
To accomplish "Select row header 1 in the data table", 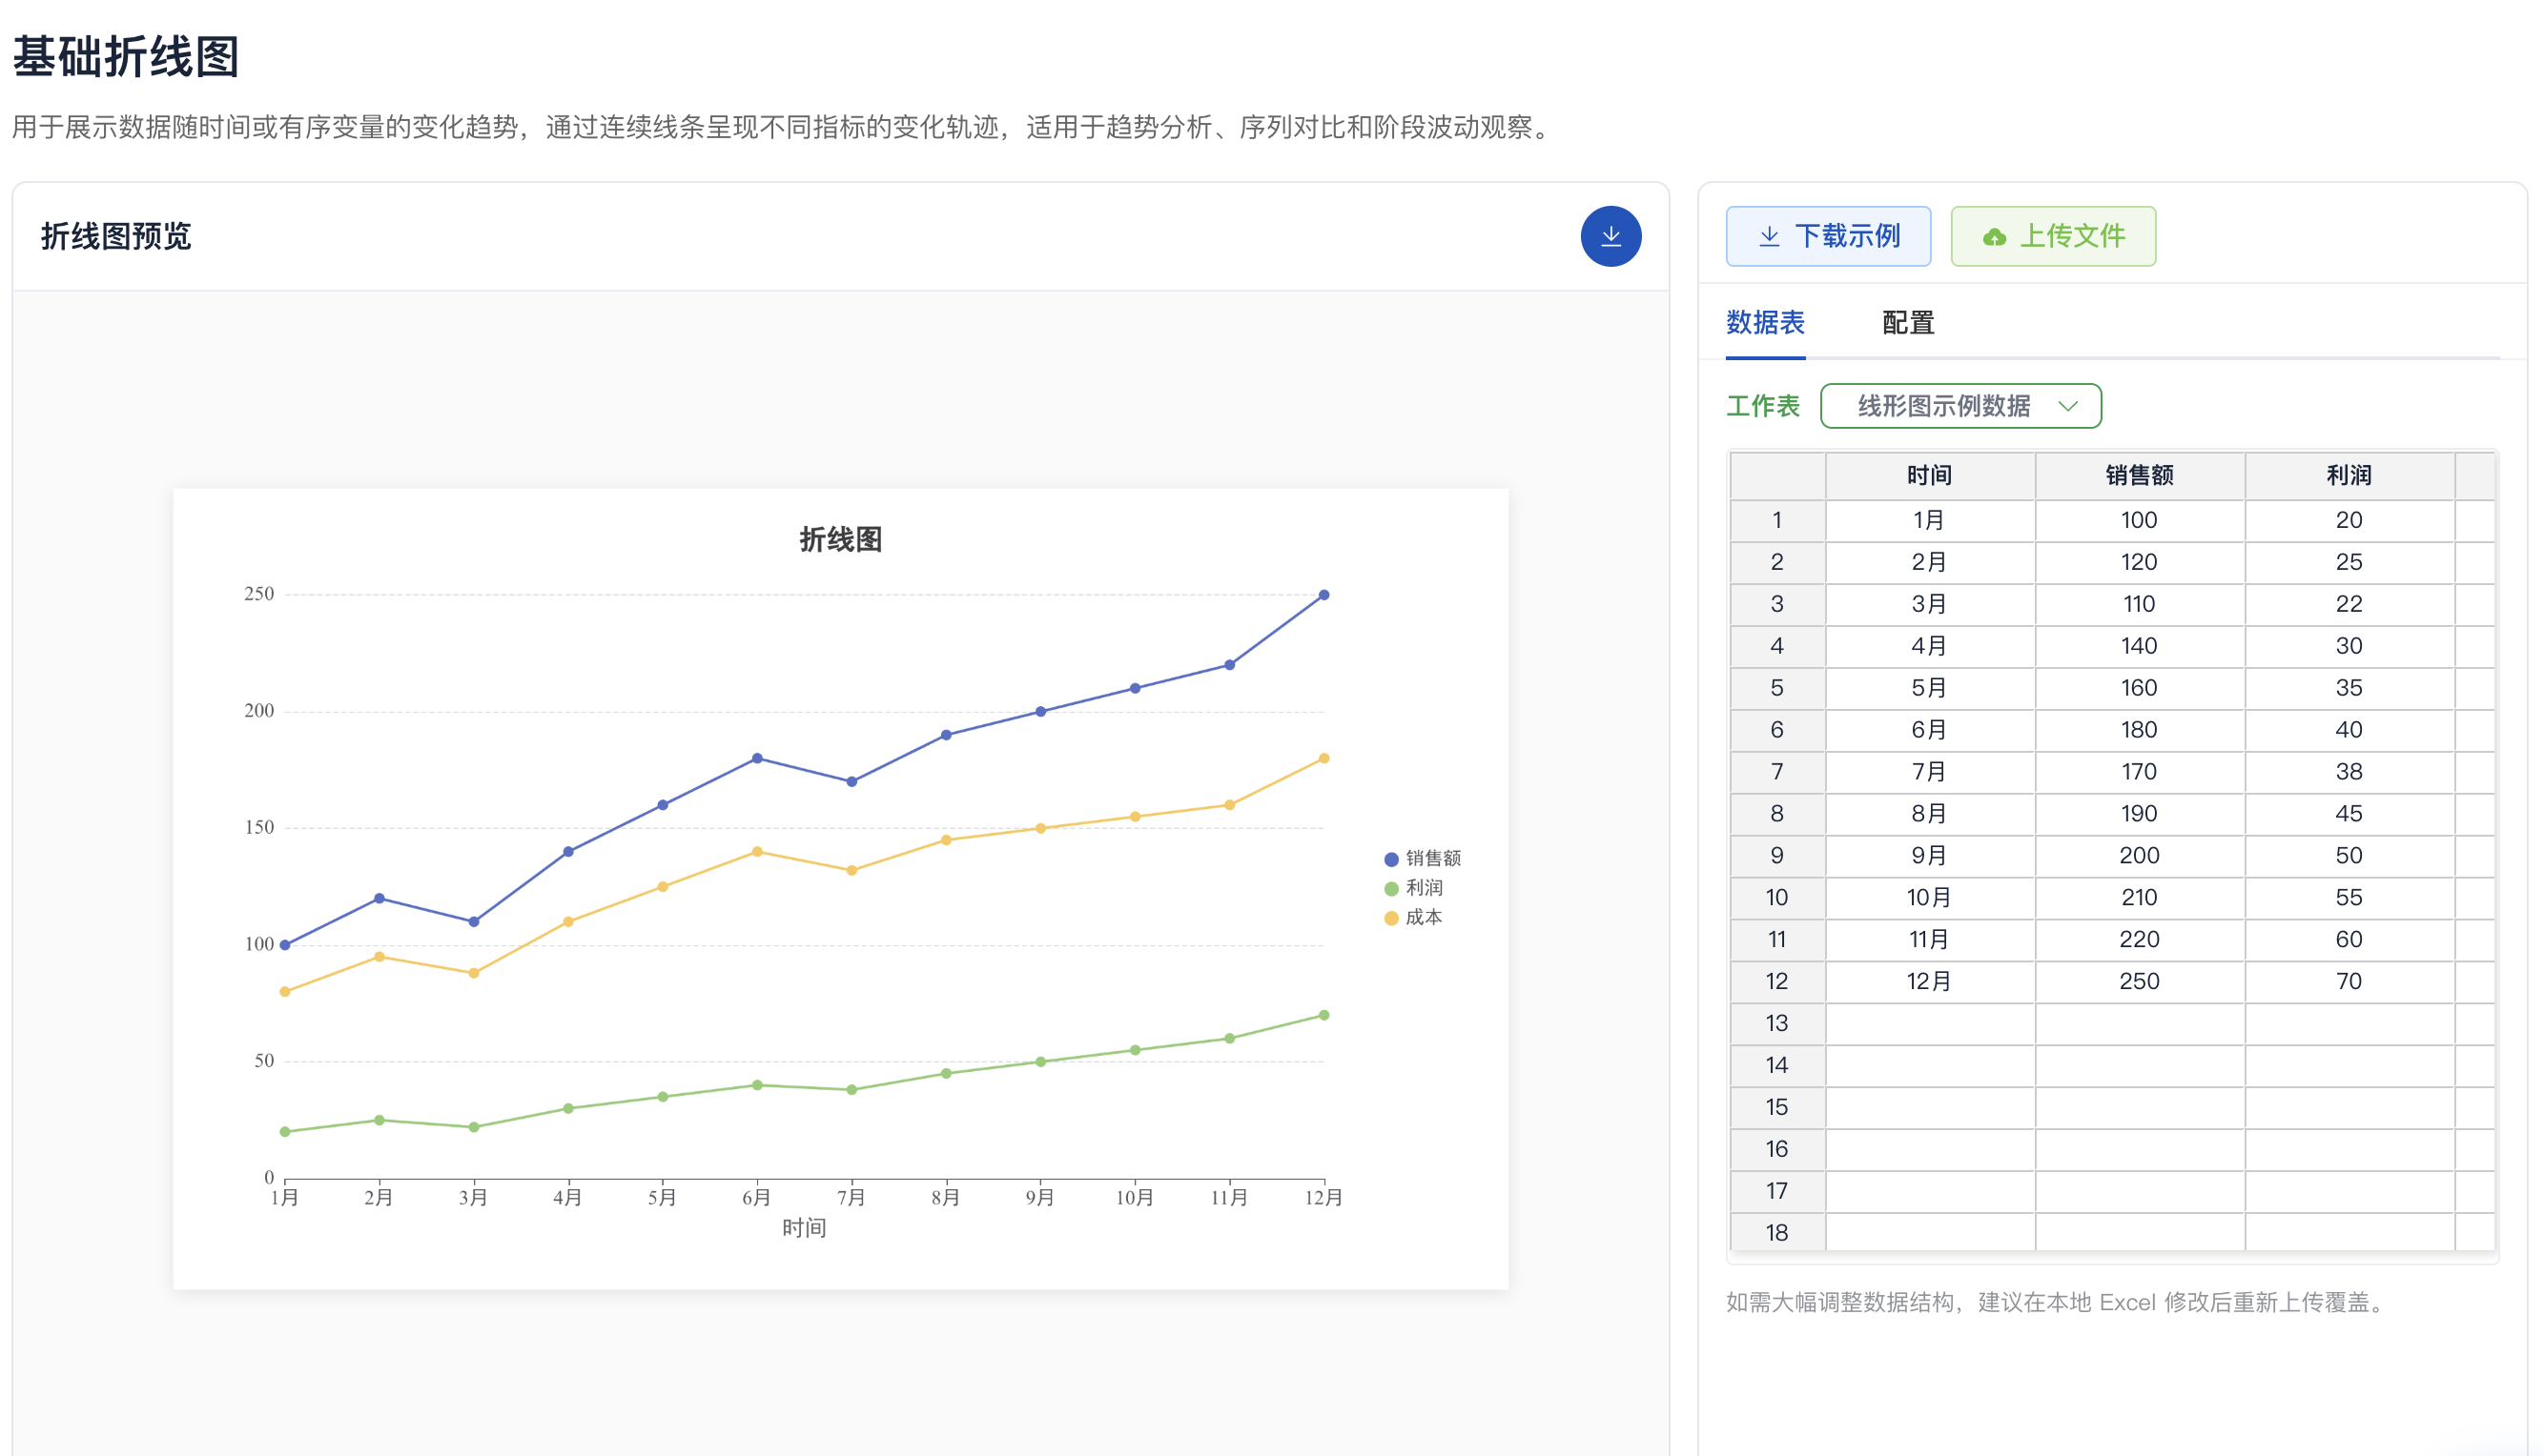I will pyautogui.click(x=1776, y=520).
